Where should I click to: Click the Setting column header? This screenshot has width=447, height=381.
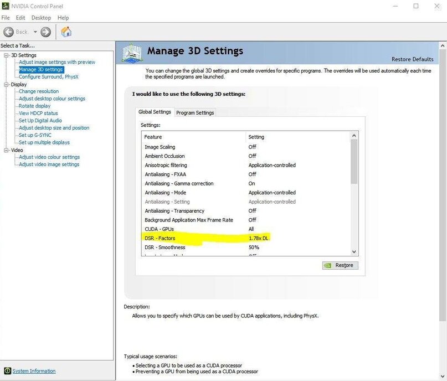tap(298, 137)
